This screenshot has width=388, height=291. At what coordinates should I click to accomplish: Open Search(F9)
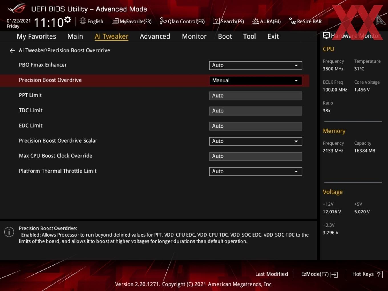click(x=229, y=21)
